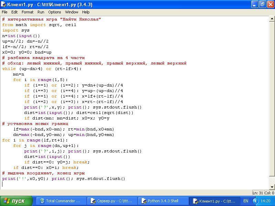This screenshot has height=206, width=275.
Task: Place cursor on line 'n=int(input())'
Action: (x=21, y=36)
